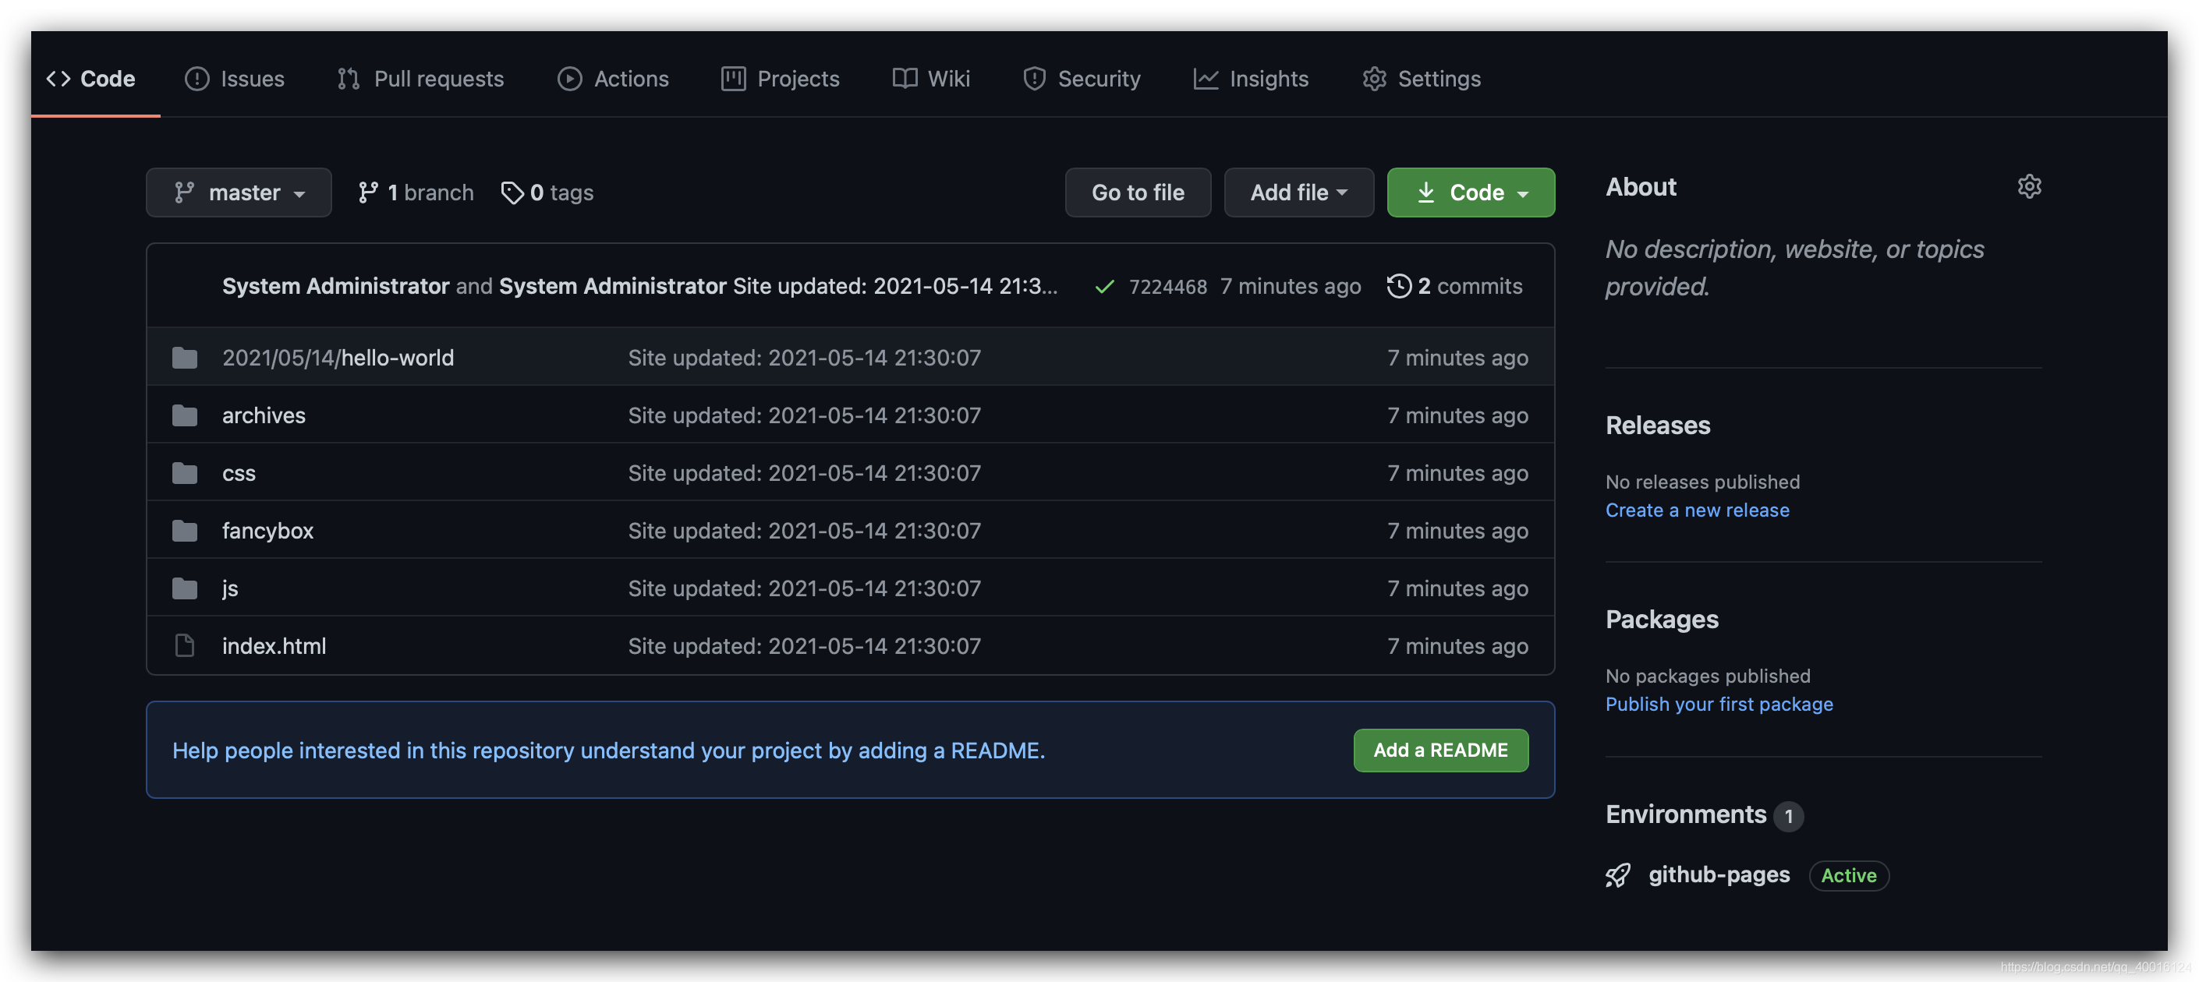This screenshot has width=2199, height=982.
Task: Click the tags label icon
Action: [x=512, y=193]
